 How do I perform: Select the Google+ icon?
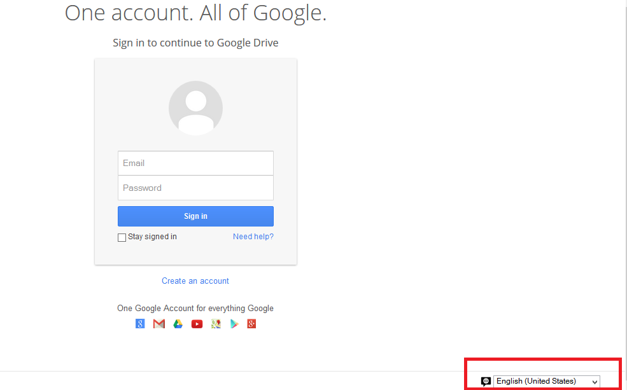click(x=251, y=324)
